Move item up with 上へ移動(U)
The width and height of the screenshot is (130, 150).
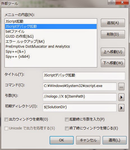113,52
